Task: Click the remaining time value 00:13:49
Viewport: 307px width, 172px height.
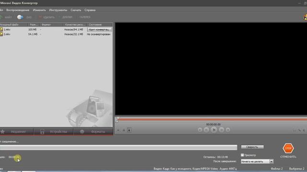Action: [223, 157]
